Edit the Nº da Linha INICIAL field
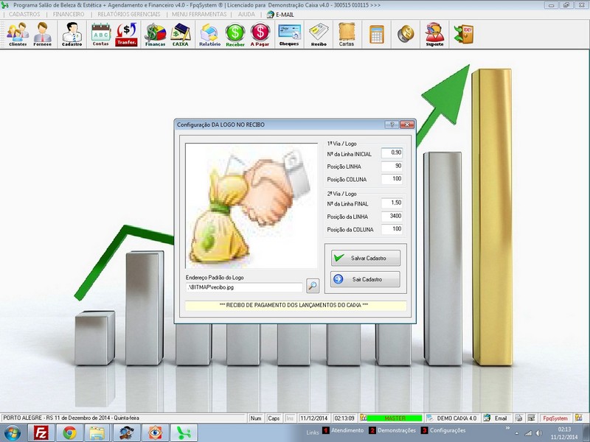 click(x=392, y=153)
